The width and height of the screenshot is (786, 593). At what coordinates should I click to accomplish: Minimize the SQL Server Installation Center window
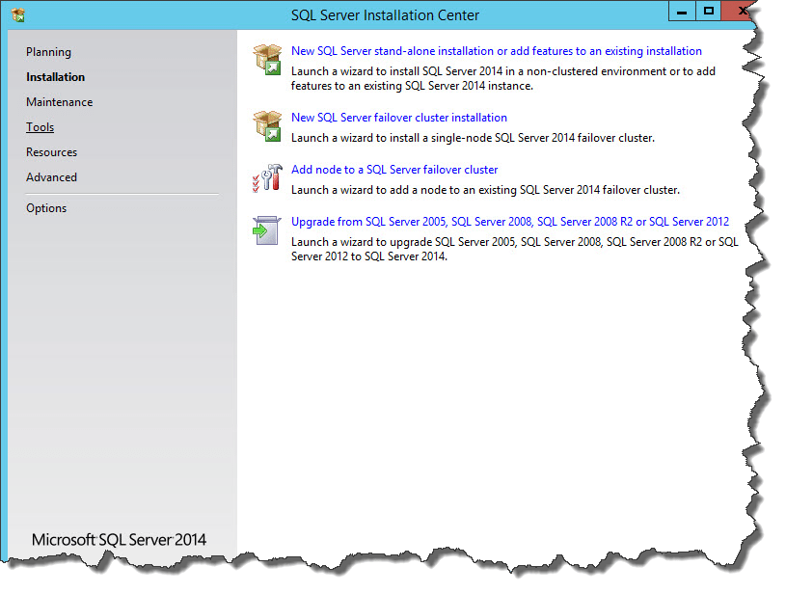tap(682, 12)
